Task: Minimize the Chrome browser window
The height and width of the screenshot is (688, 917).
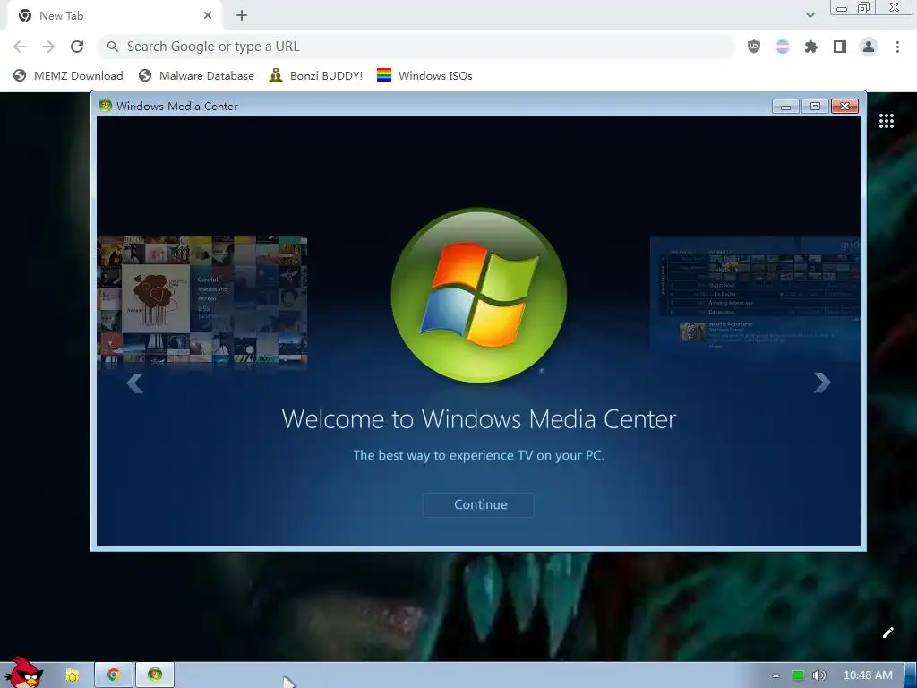Action: pyautogui.click(x=842, y=8)
